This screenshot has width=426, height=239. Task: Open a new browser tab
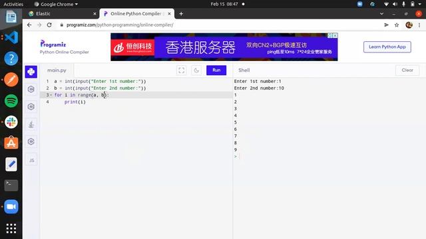tap(181, 13)
